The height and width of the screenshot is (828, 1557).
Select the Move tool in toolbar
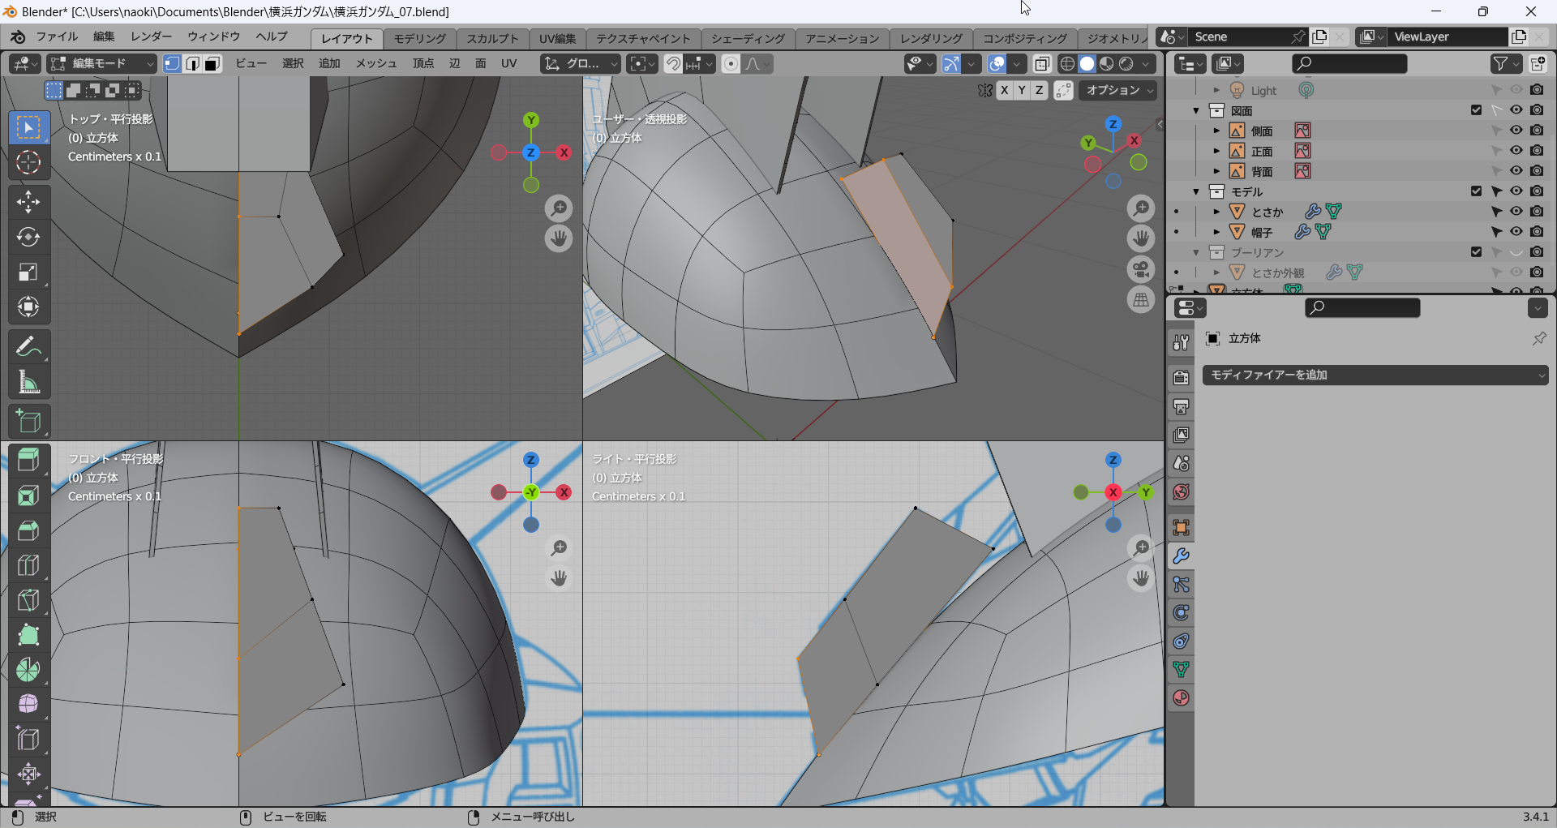28,201
